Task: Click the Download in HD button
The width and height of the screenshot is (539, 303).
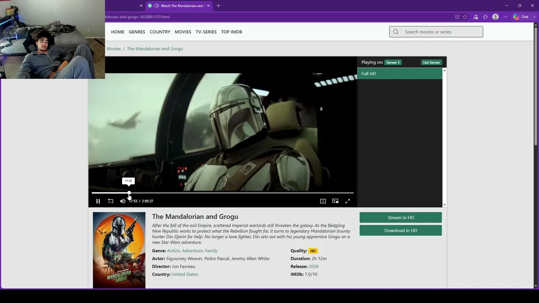Action: click(400, 231)
